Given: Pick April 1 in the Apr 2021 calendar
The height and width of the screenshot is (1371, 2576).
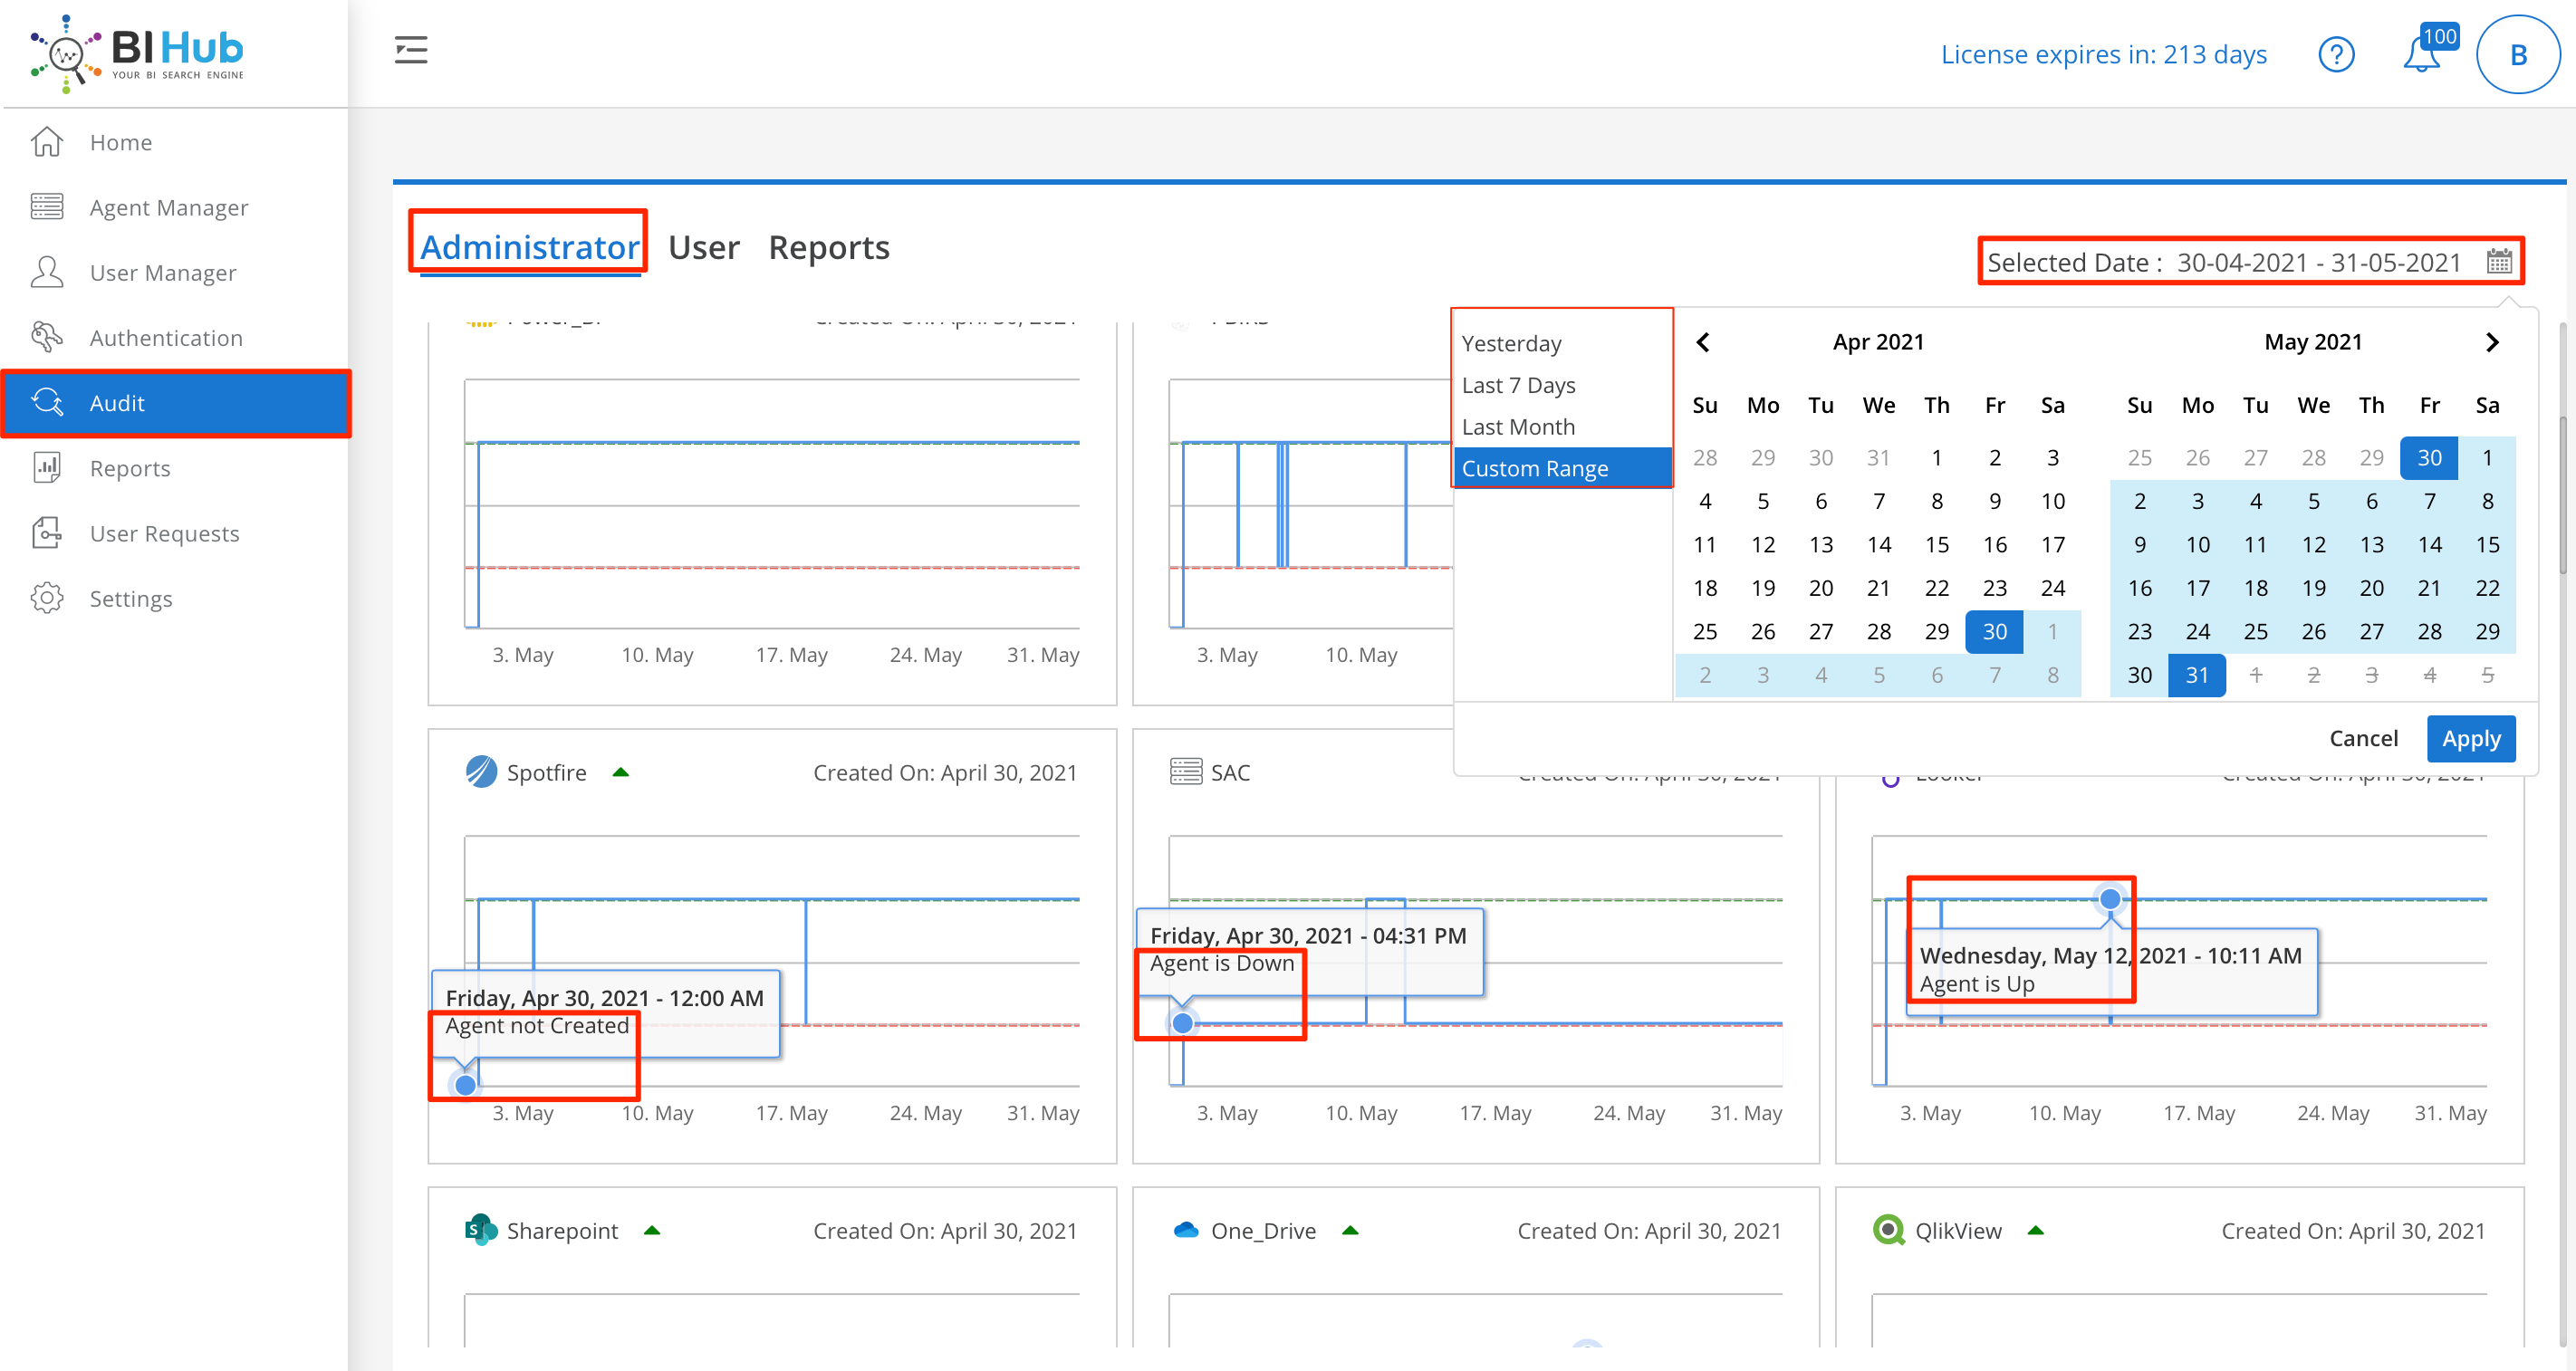Looking at the screenshot, I should point(1936,458).
